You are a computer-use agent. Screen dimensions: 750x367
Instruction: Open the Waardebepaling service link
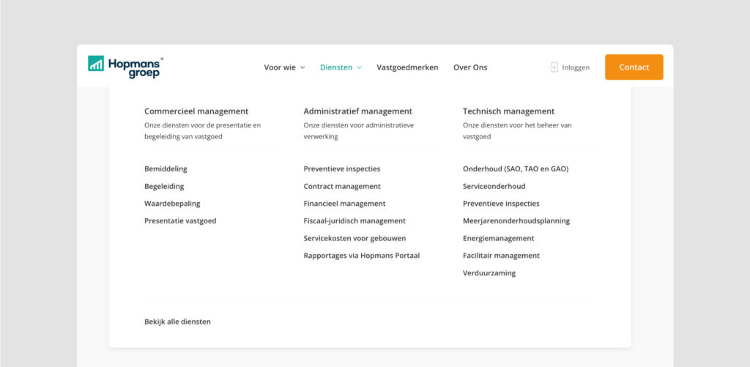point(172,204)
